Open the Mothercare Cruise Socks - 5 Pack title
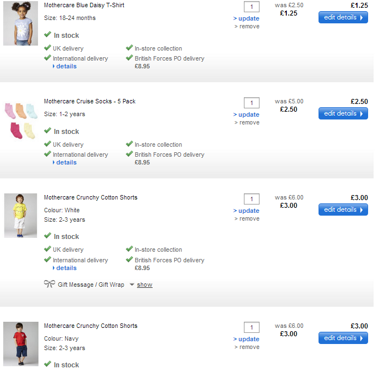 [x=90, y=101]
